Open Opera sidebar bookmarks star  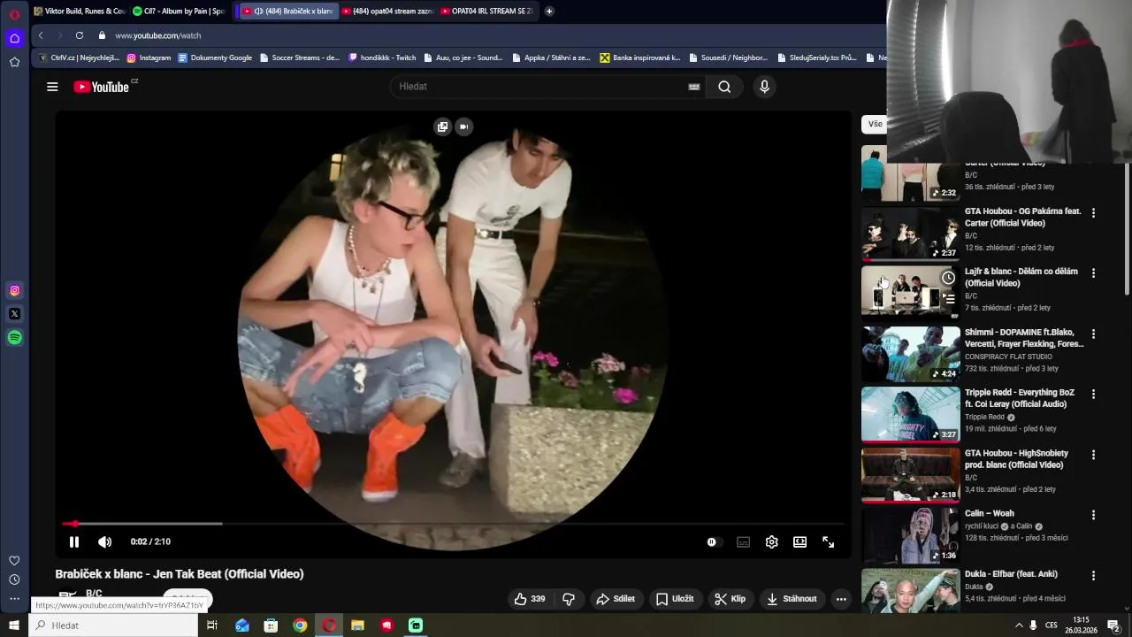pyautogui.click(x=14, y=62)
